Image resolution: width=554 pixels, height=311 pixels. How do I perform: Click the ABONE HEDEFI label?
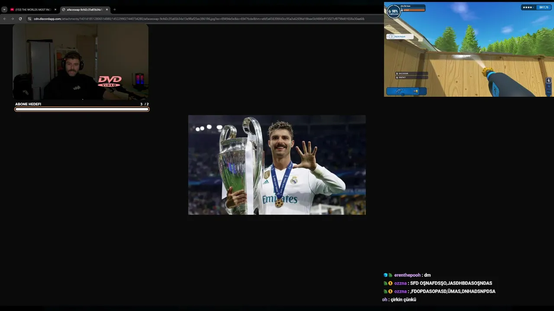(x=28, y=104)
